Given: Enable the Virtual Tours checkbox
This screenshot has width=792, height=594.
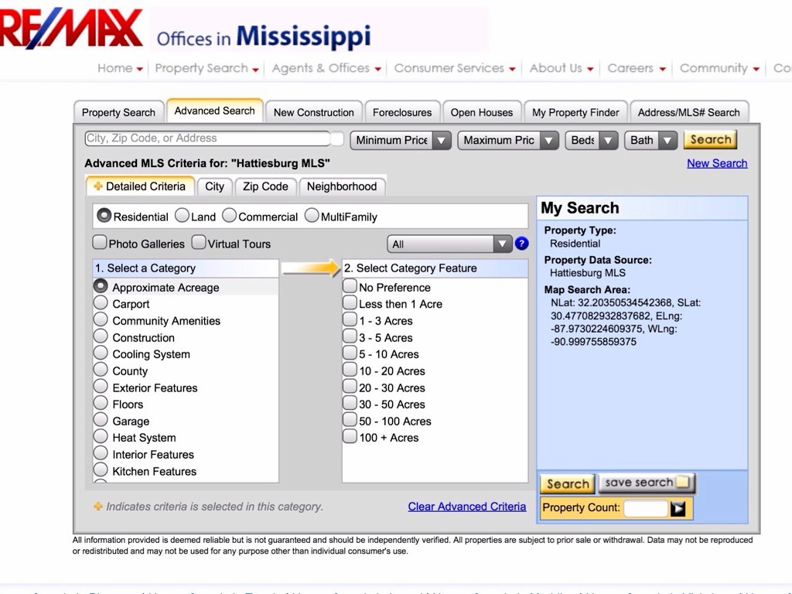Looking at the screenshot, I should (x=199, y=243).
